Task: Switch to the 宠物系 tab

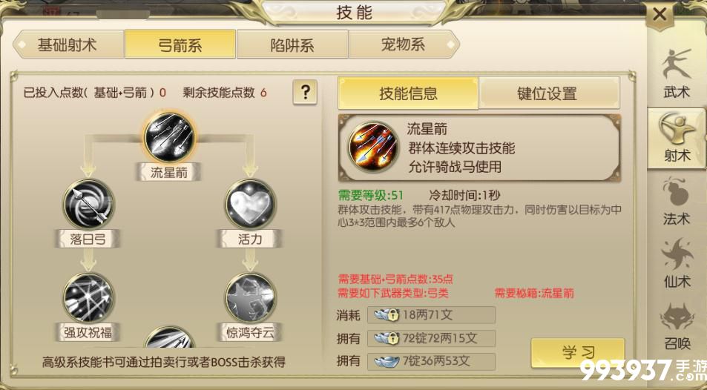Action: (x=404, y=44)
